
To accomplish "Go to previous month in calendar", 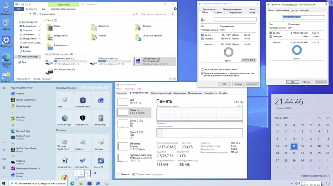I will tap(319, 118).
